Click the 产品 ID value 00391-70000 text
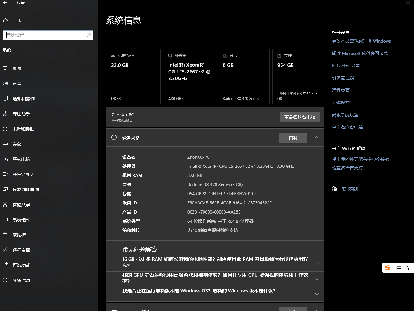This screenshot has height=311, width=414. click(x=214, y=212)
